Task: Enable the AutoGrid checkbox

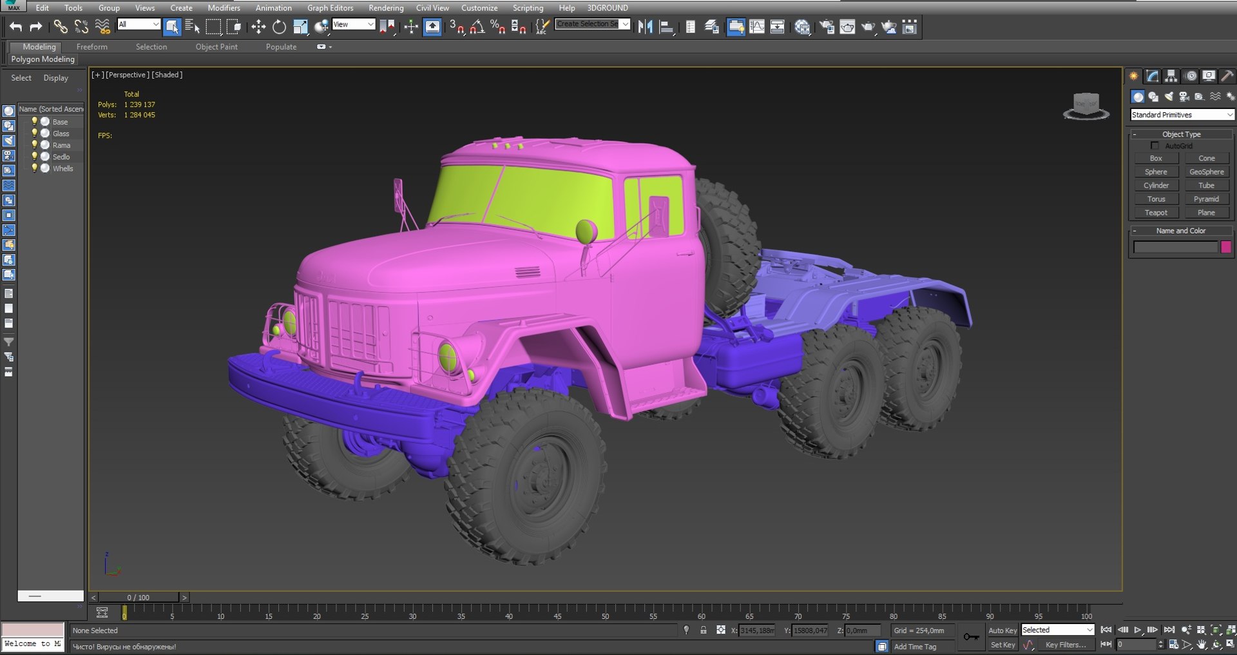Action: point(1155,146)
